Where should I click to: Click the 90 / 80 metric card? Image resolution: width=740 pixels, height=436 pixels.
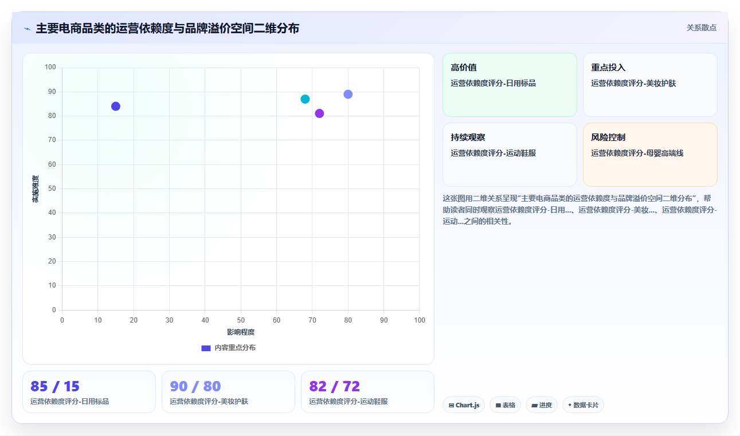(228, 392)
